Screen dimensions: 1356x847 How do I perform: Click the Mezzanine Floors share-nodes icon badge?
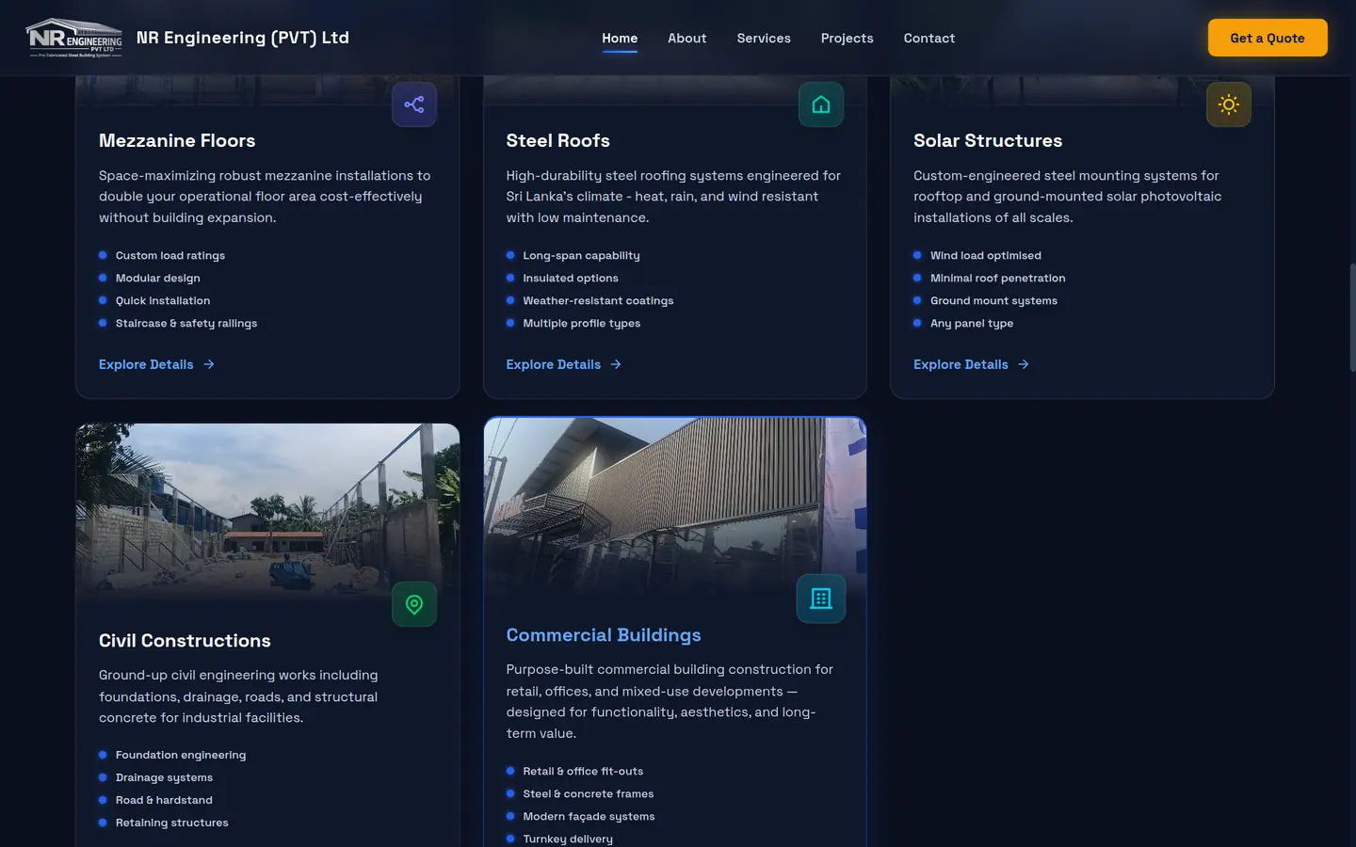pyautogui.click(x=414, y=104)
